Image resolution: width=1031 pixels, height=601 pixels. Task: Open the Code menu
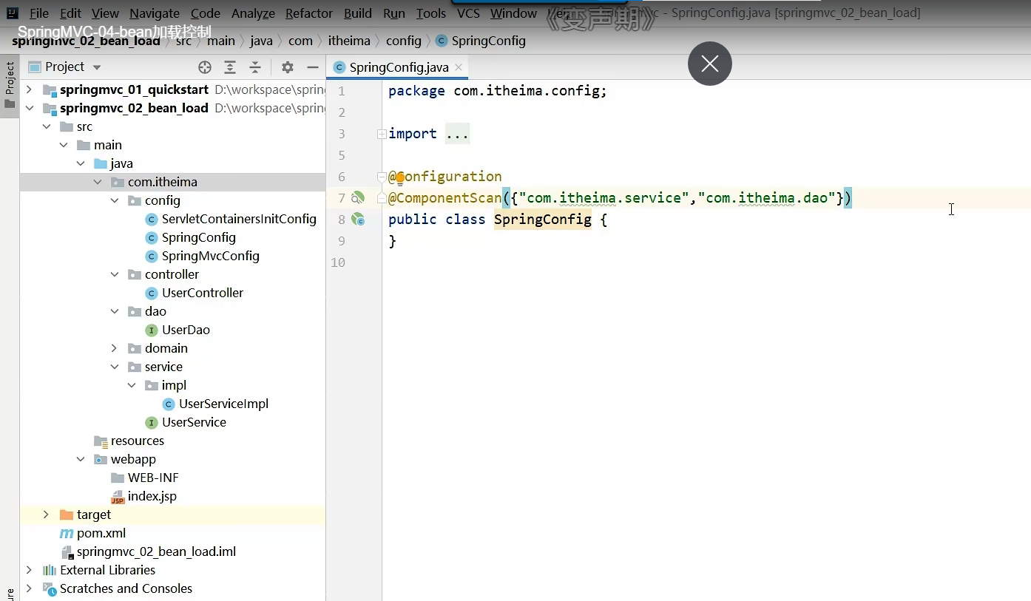pyautogui.click(x=205, y=13)
